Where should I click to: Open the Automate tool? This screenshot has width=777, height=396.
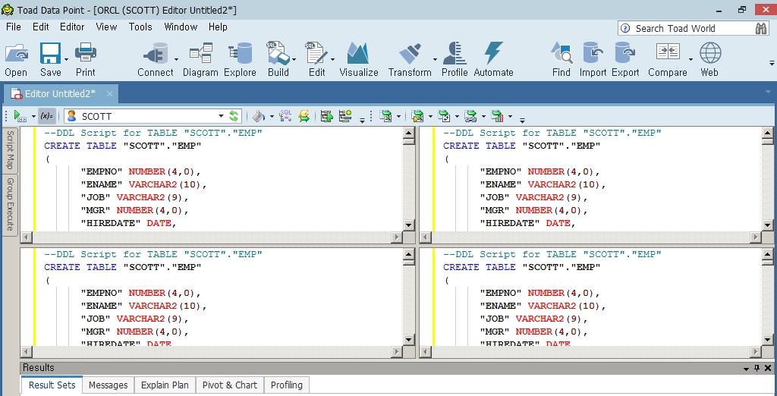tap(493, 59)
